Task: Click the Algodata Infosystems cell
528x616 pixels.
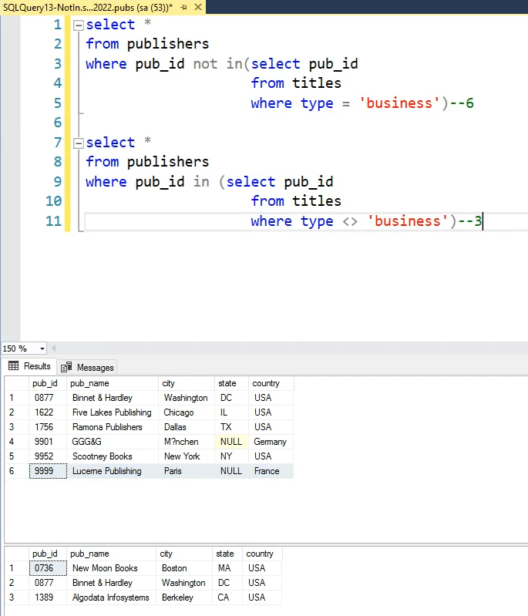Action: pos(112,597)
